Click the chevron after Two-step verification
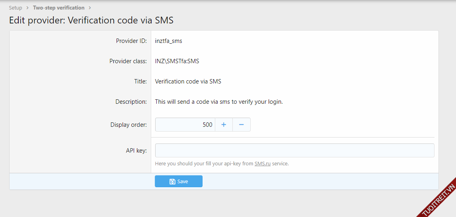The width and height of the screenshot is (456, 217). click(90, 8)
